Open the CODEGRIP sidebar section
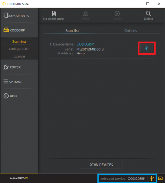The width and height of the screenshot is (165, 183). [19, 30]
